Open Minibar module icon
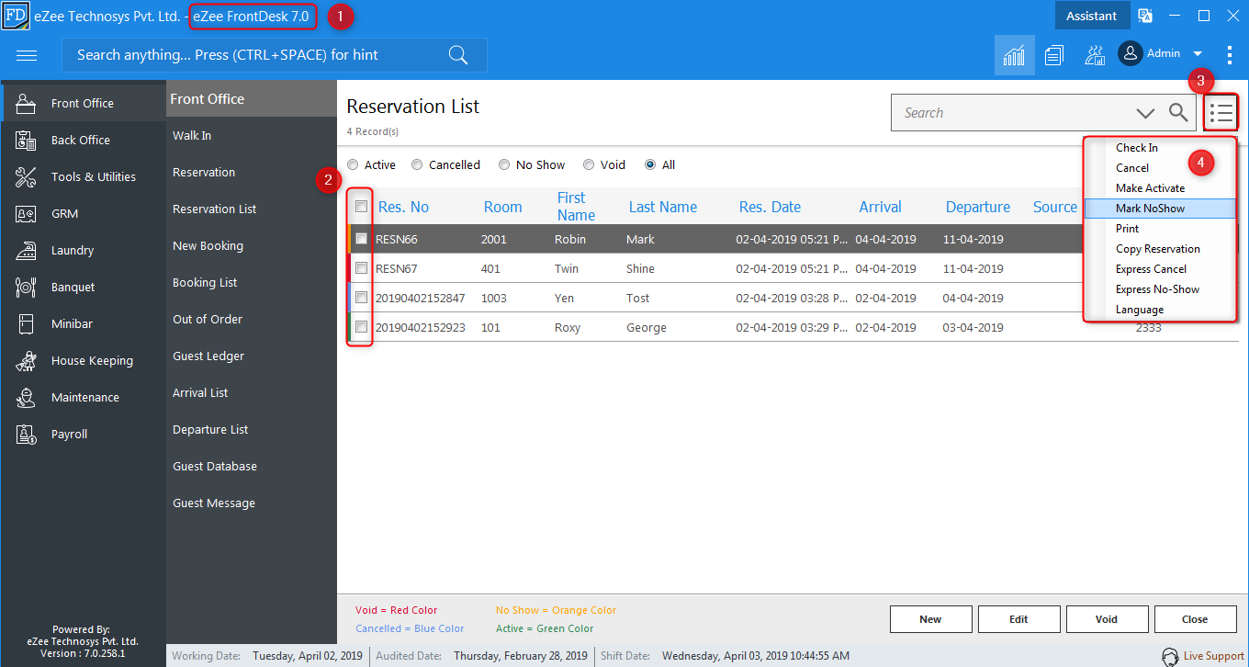The height and width of the screenshot is (667, 1249). tap(26, 323)
